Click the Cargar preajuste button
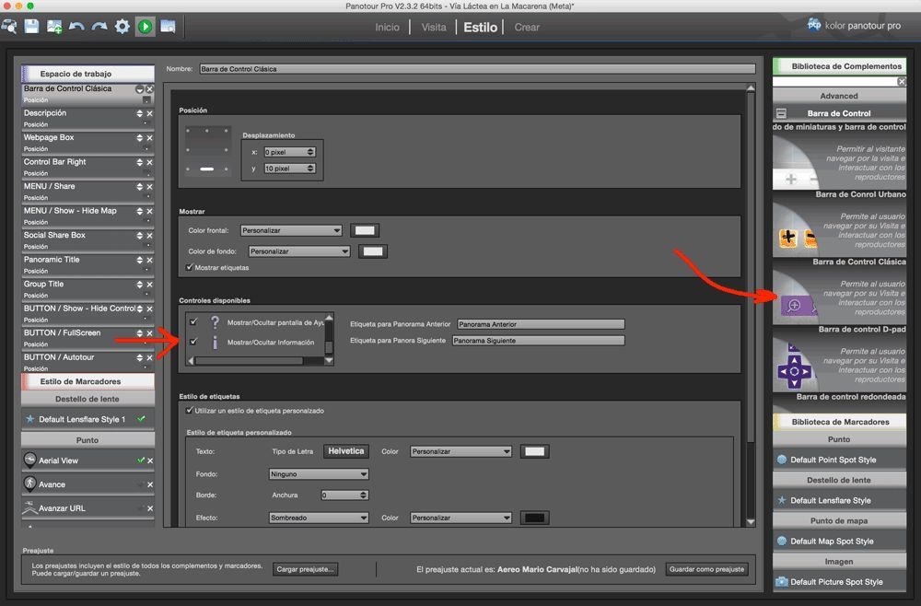The width and height of the screenshot is (921, 606). [x=305, y=569]
